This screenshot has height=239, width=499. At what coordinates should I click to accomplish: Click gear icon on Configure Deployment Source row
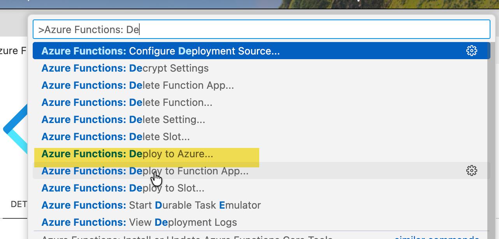[471, 51]
